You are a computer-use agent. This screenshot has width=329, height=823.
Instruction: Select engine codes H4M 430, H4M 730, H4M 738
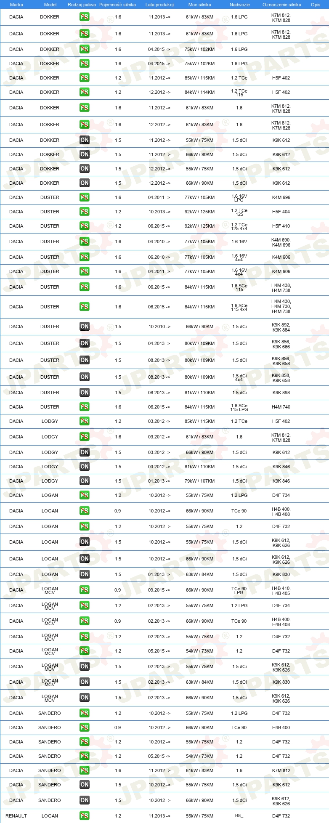[x=281, y=307]
